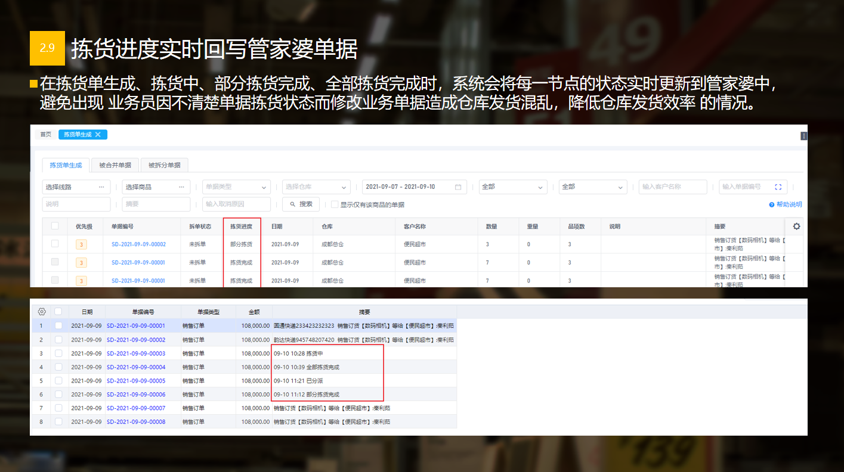Screen dimensions: 844x472
Task: Open the calendar icon for the date range
Action: point(458,187)
